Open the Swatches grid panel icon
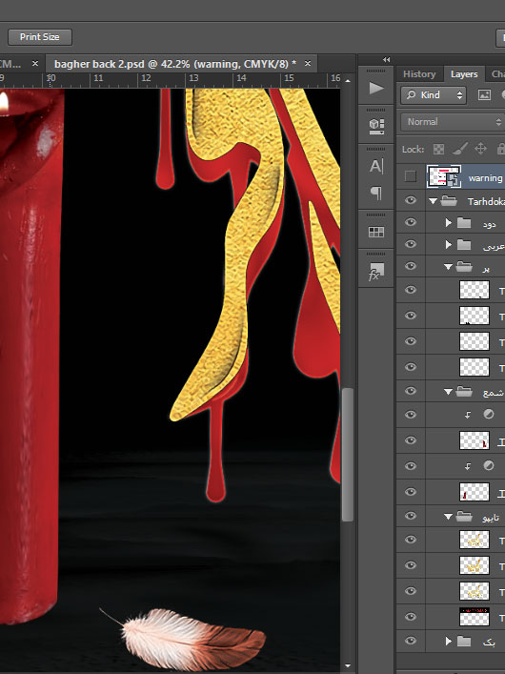Image resolution: width=505 pixels, height=674 pixels. pos(376,232)
